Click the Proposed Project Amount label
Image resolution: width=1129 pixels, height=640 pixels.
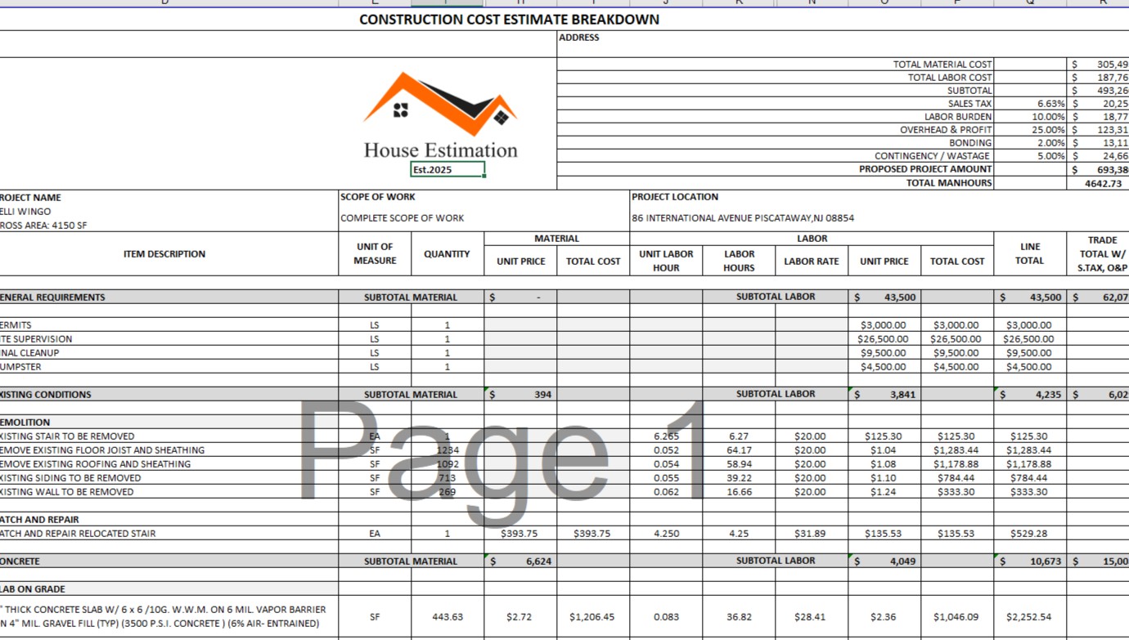point(924,169)
